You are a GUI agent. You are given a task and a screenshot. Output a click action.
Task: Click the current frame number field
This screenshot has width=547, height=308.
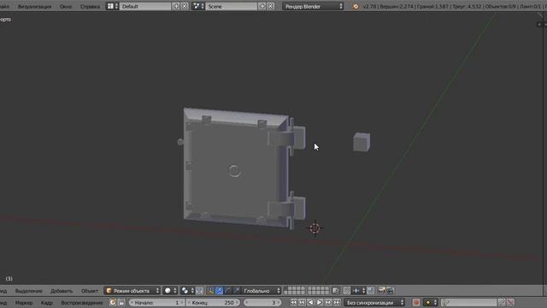coord(262,303)
